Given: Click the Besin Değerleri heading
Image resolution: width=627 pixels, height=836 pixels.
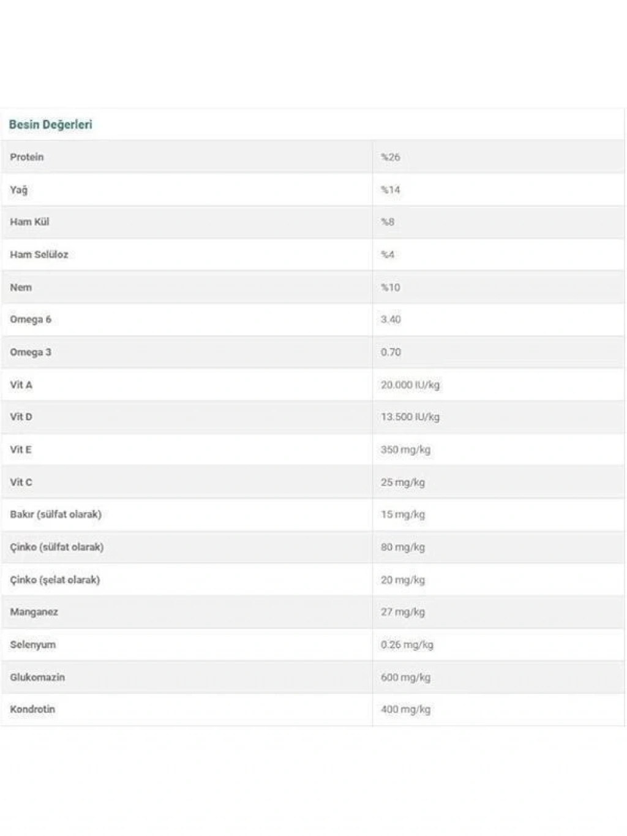Looking at the screenshot, I should 50,124.
